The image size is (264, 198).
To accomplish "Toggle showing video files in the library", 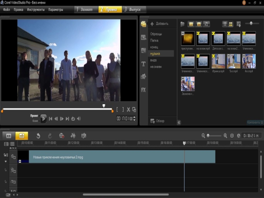I will click(191, 24).
